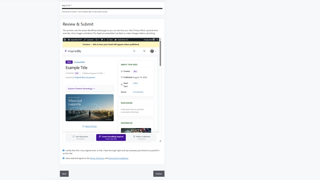Click the Join Discussion button
The height and width of the screenshot is (180, 320).
[x=80, y=137]
